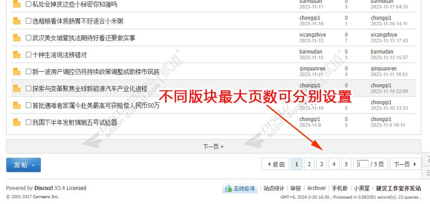The height and width of the screenshot is (204, 430).
Task: Click last-post time 2023-11-10 13:31
Action: pos(389,108)
